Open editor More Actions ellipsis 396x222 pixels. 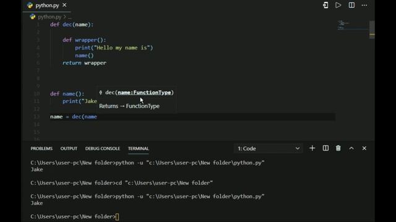coord(364,6)
